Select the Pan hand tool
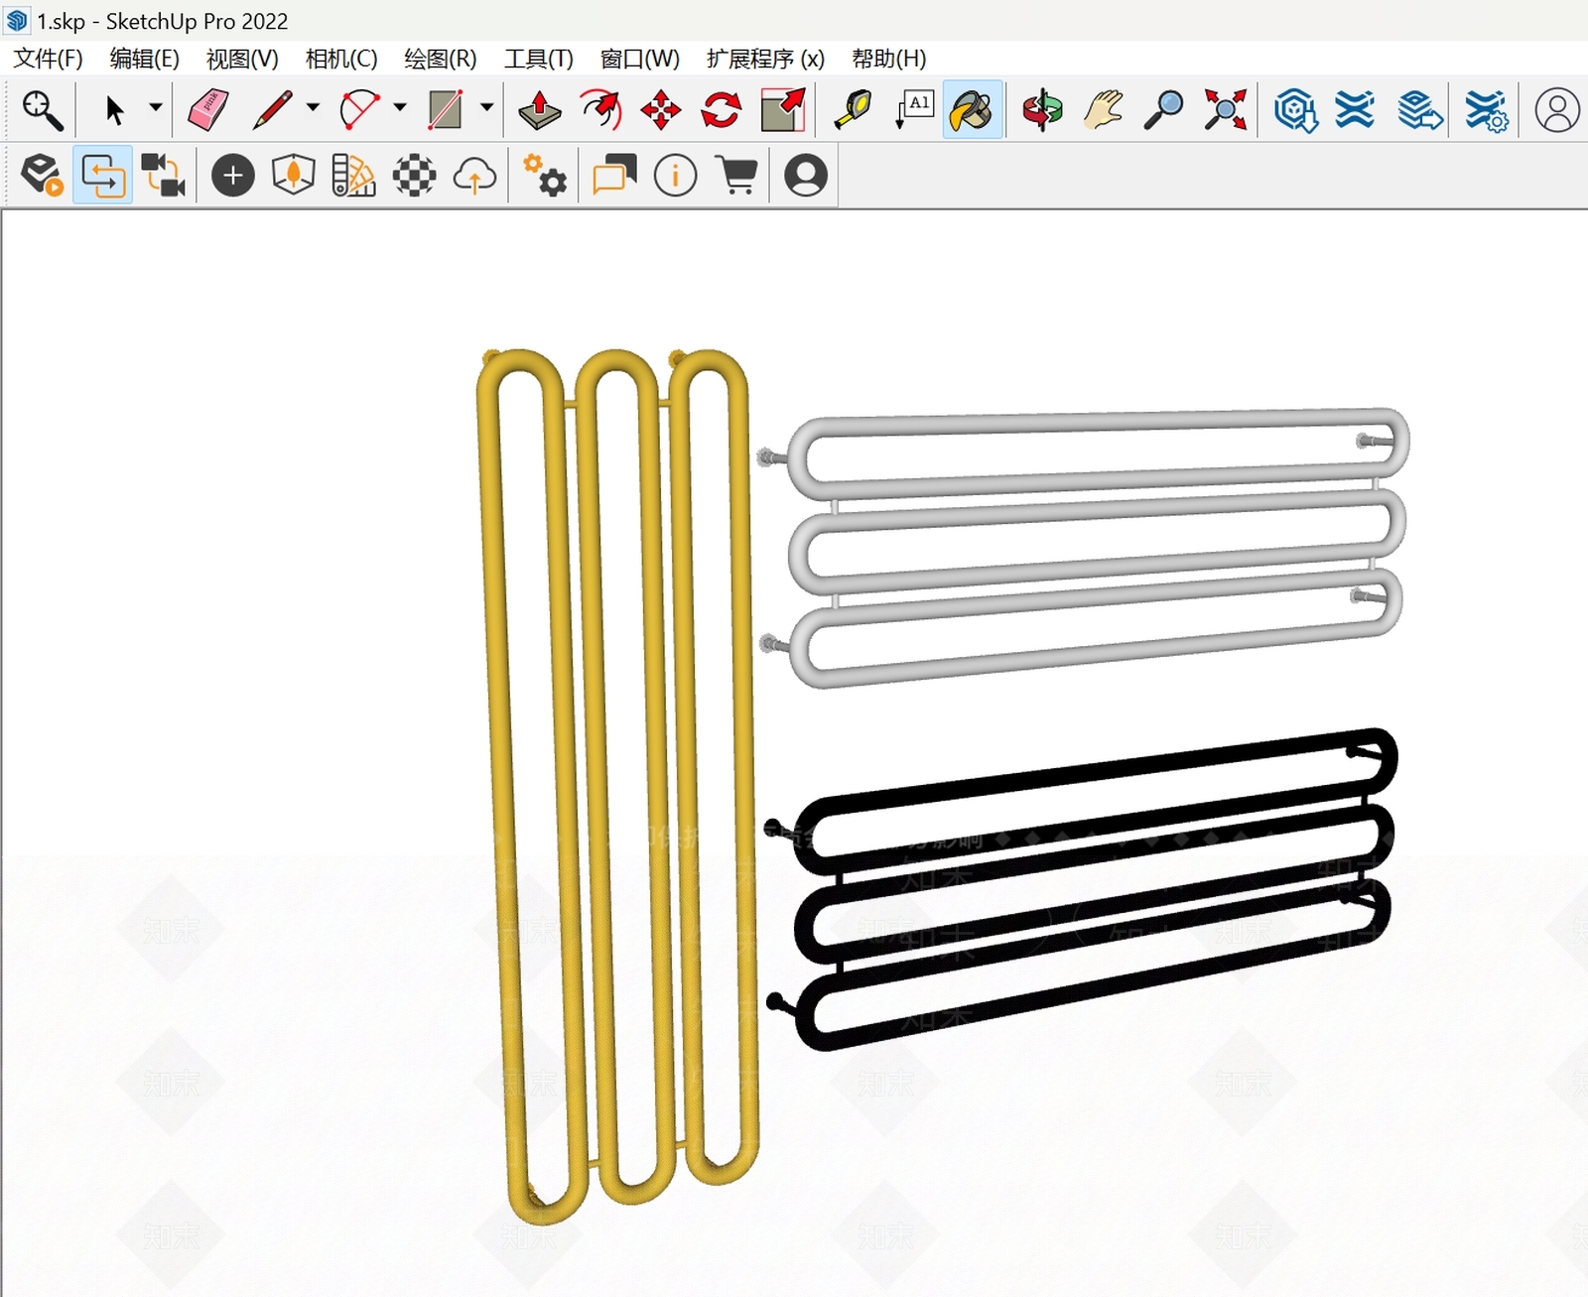 [1104, 110]
